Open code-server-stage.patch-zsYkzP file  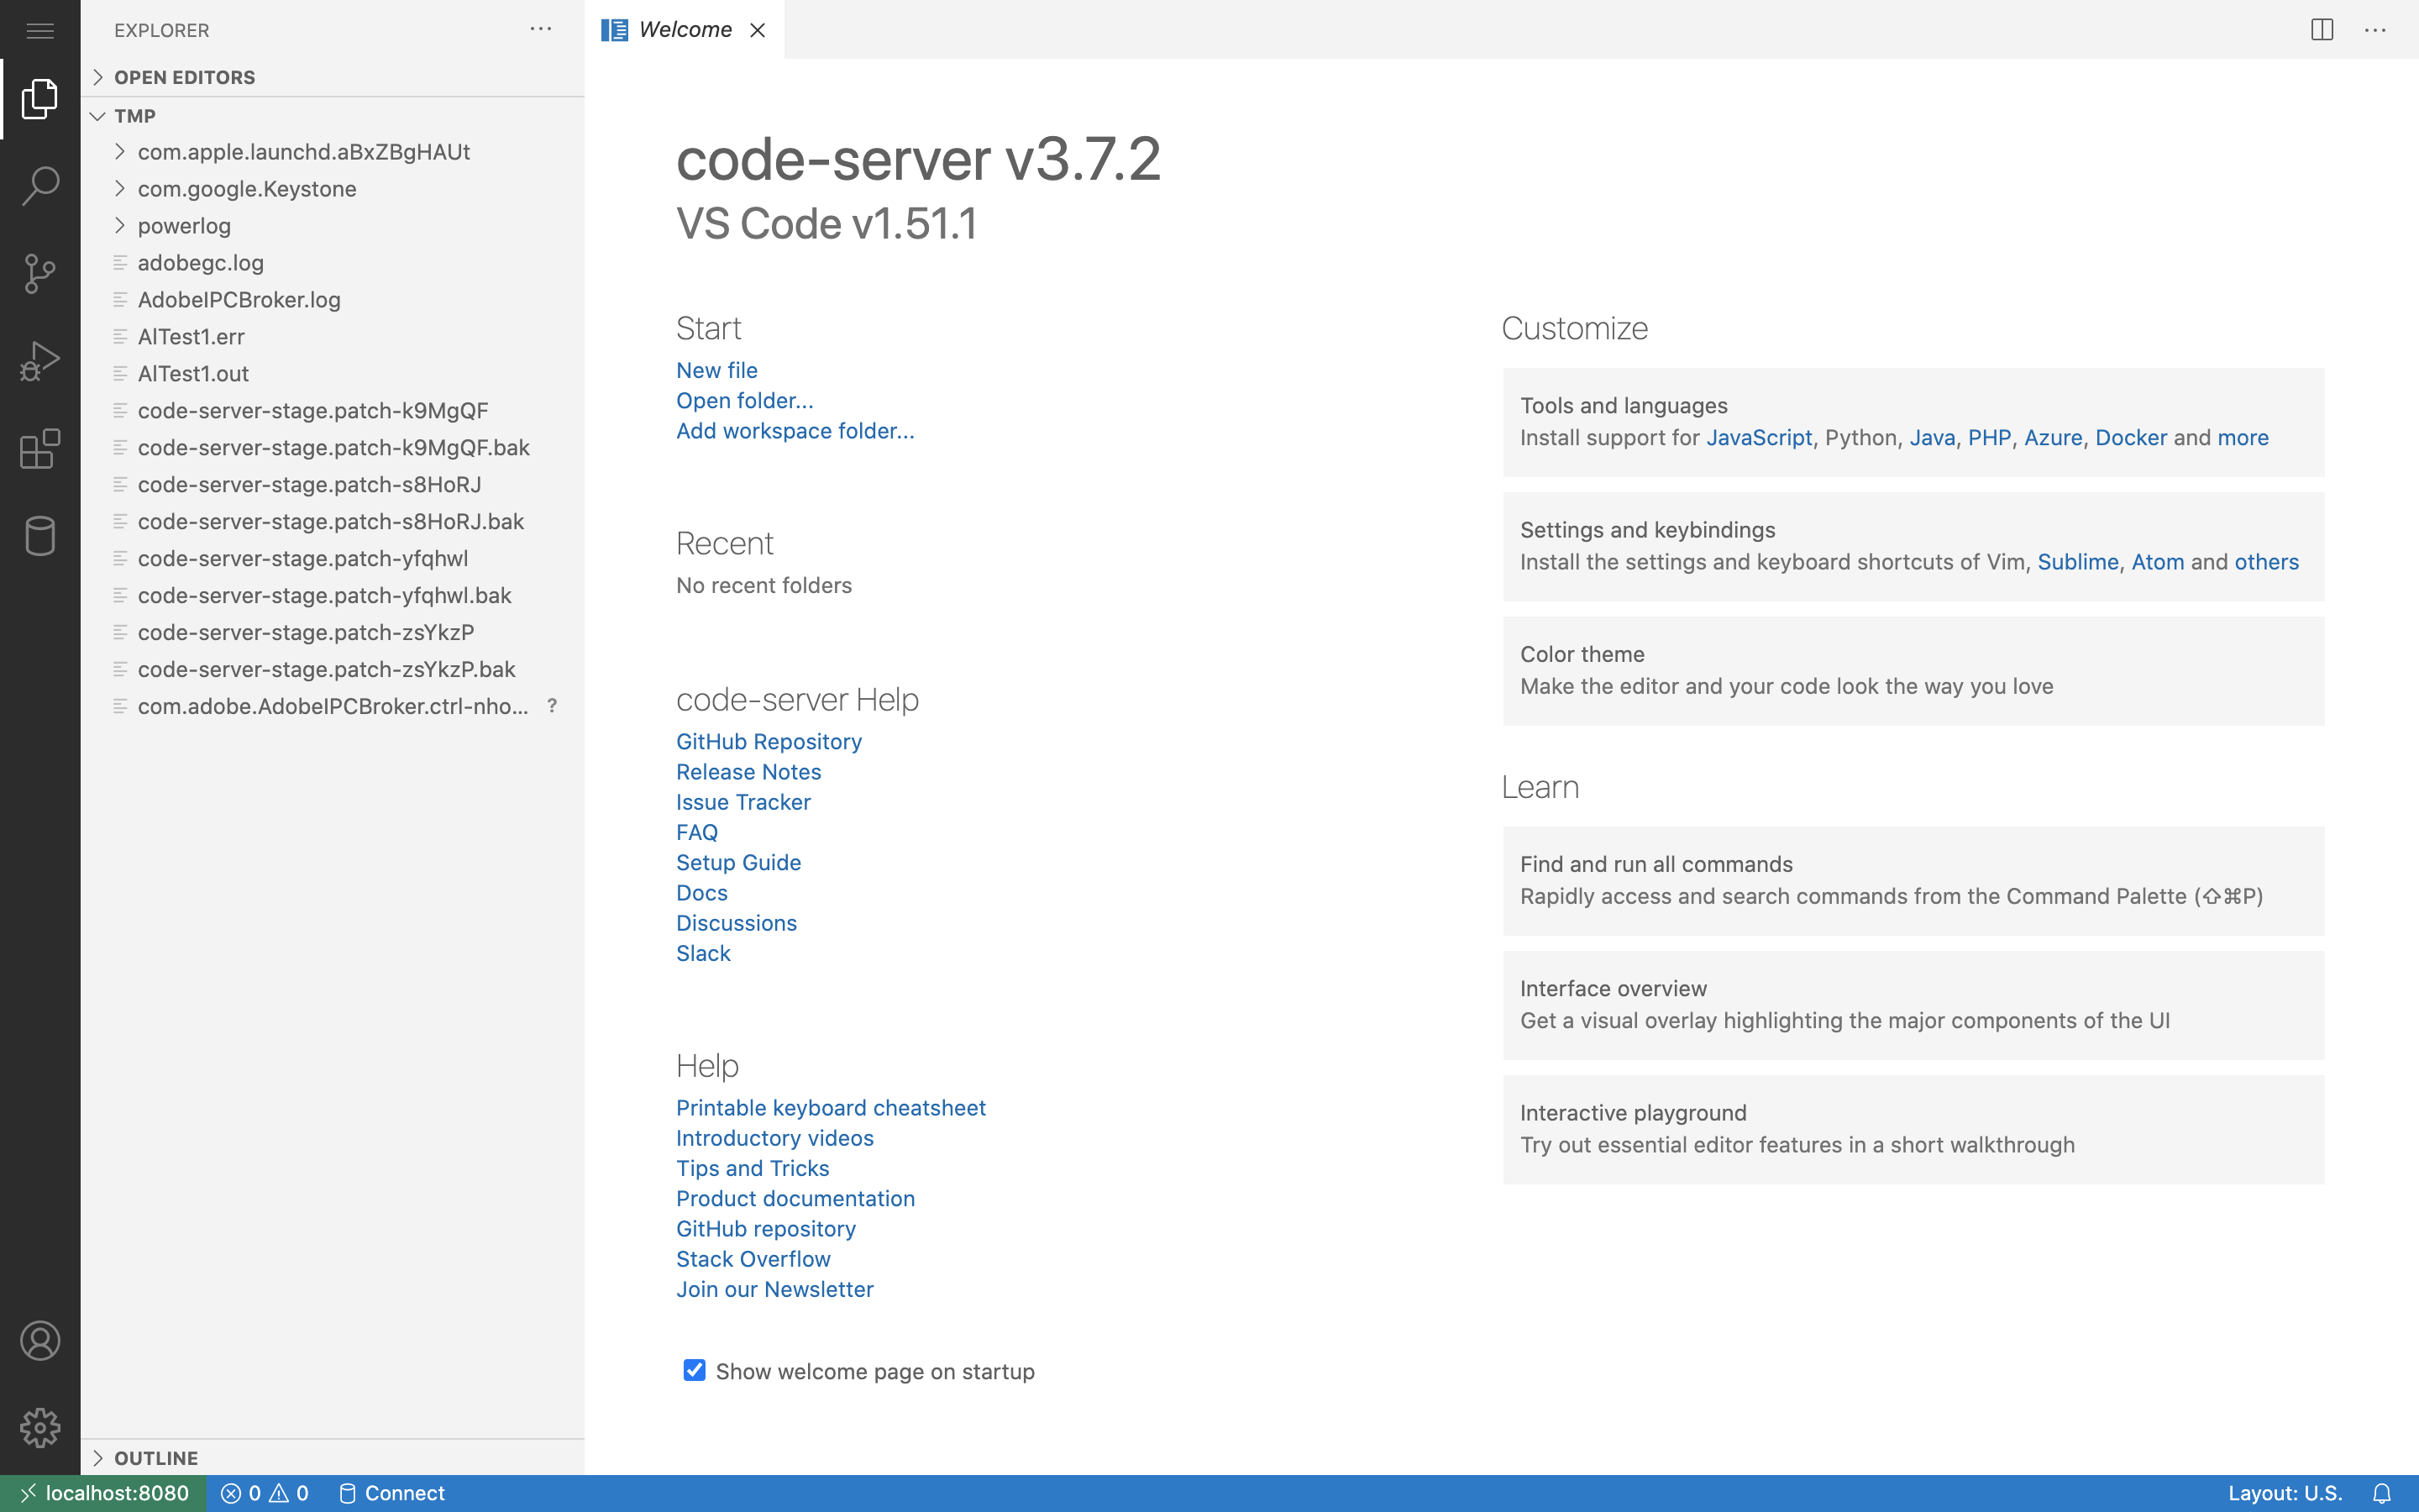(333, 633)
